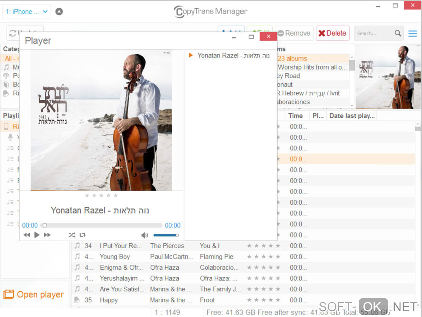Click The Pierces artist cell
Image resolution: width=422 pixels, height=317 pixels.
pyautogui.click(x=167, y=246)
